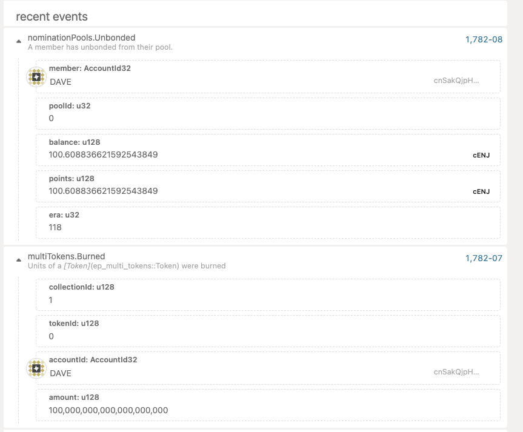Click the burned amount 100,000,000,000,000,000,000
523x432 pixels.
pos(108,410)
